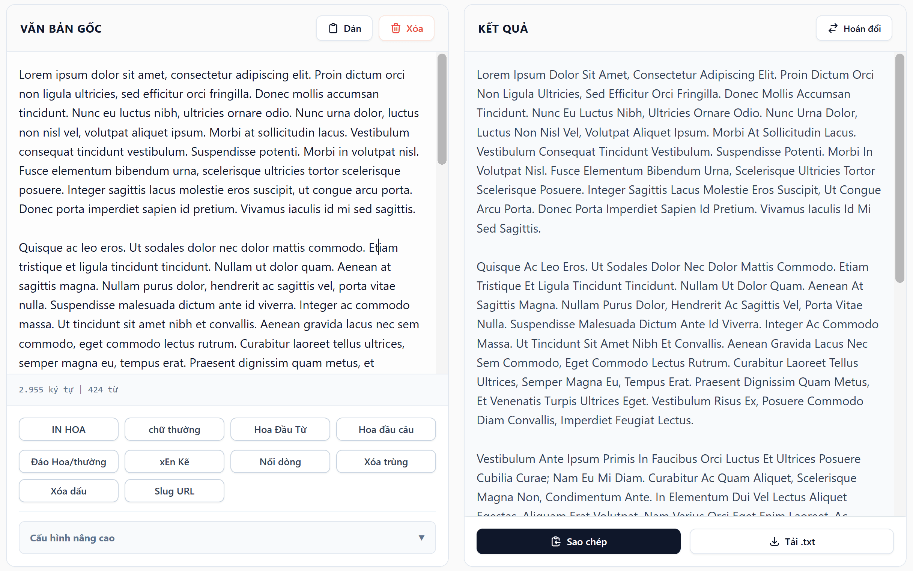The image size is (913, 571).
Task: Click the clipboard paste icon beside Dán
Action: click(x=333, y=28)
